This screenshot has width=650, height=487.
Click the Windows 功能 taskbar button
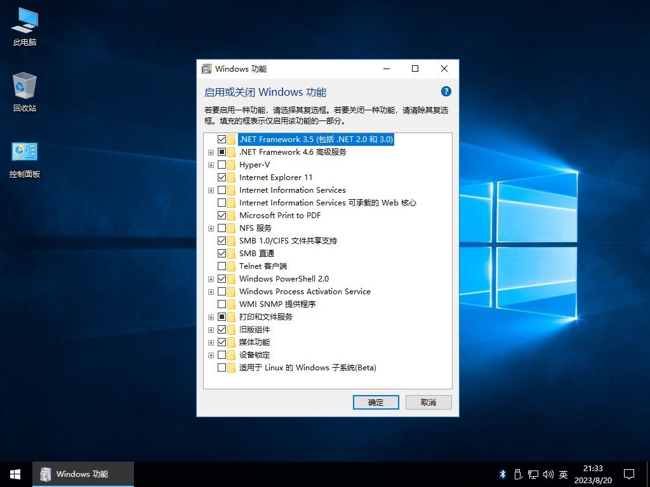click(x=83, y=474)
